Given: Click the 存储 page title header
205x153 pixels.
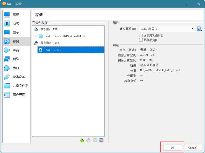Looking at the screenshot, I should click(39, 15).
